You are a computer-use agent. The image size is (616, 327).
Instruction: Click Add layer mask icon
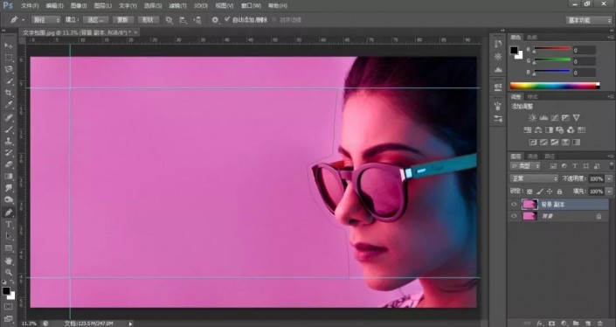(551, 324)
